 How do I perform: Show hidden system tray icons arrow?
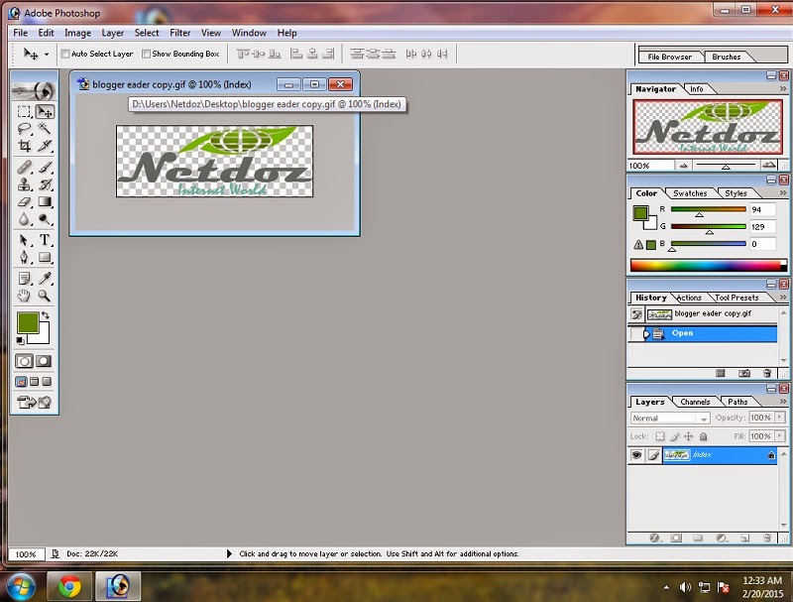click(x=666, y=587)
